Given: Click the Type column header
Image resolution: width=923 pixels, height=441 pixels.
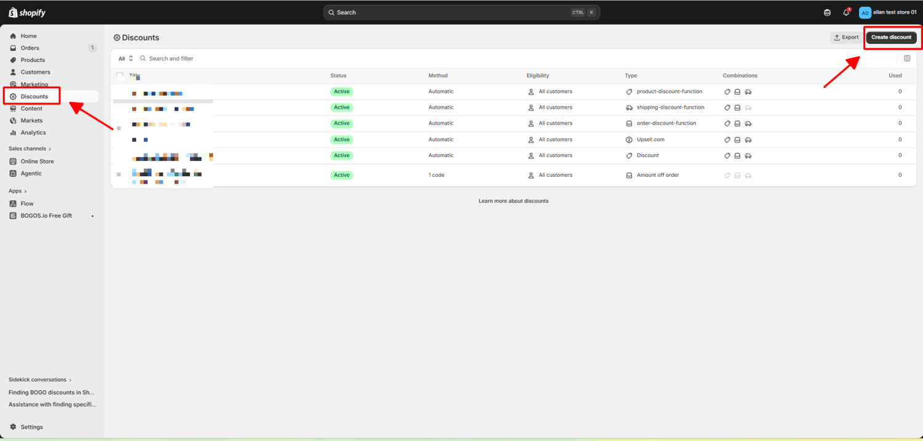Looking at the screenshot, I should (x=631, y=76).
